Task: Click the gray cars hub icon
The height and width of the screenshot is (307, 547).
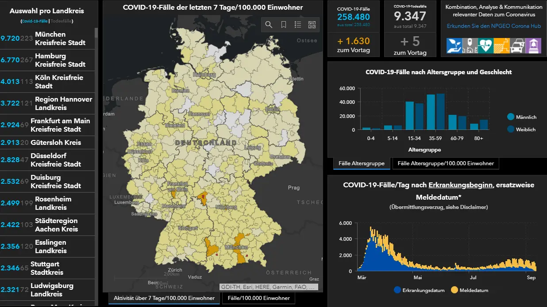Action: (517, 45)
